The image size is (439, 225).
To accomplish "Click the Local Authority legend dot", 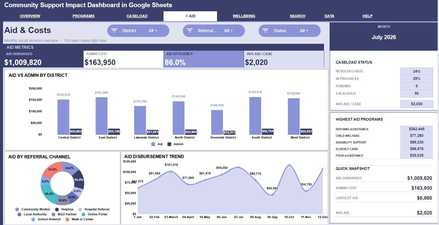I will point(19,214).
